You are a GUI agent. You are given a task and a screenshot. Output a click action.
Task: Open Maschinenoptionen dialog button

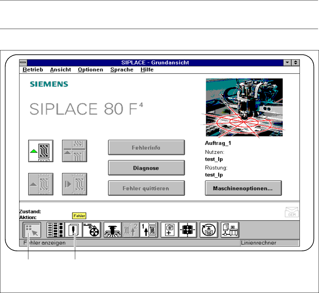[243, 188]
